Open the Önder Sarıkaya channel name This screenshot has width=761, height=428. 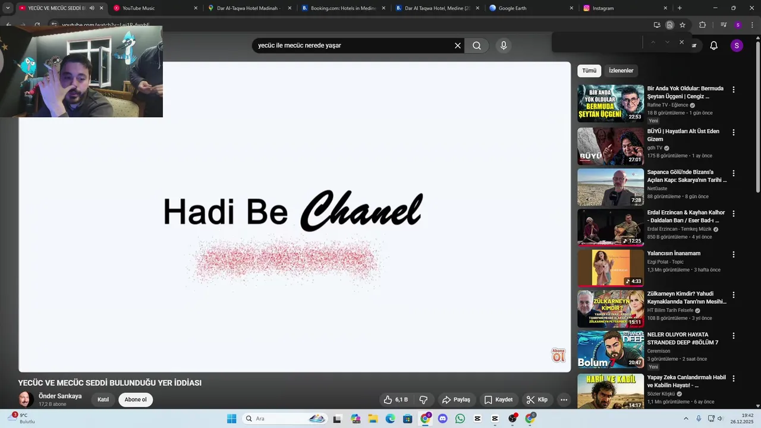click(60, 396)
